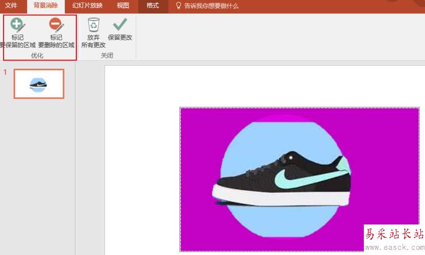425x255 pixels.
Task: Select Mark Areas to Remove tool (标记要删除的区域)
Action: tap(57, 33)
